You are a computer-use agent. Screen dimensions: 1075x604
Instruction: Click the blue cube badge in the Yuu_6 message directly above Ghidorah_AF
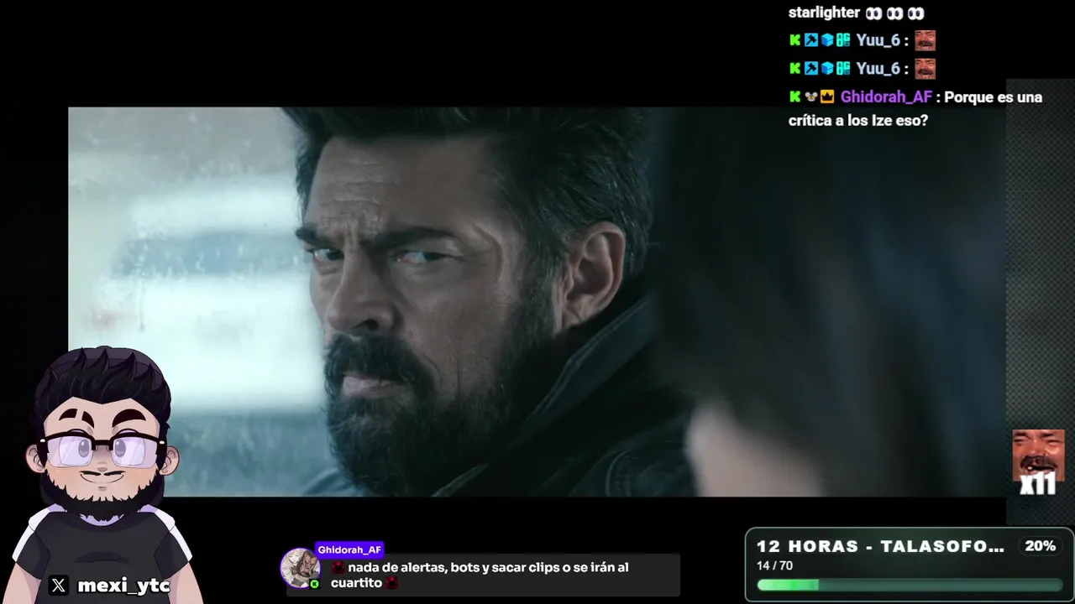coord(827,69)
